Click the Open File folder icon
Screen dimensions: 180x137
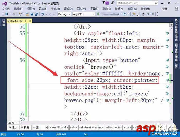[27, 14]
